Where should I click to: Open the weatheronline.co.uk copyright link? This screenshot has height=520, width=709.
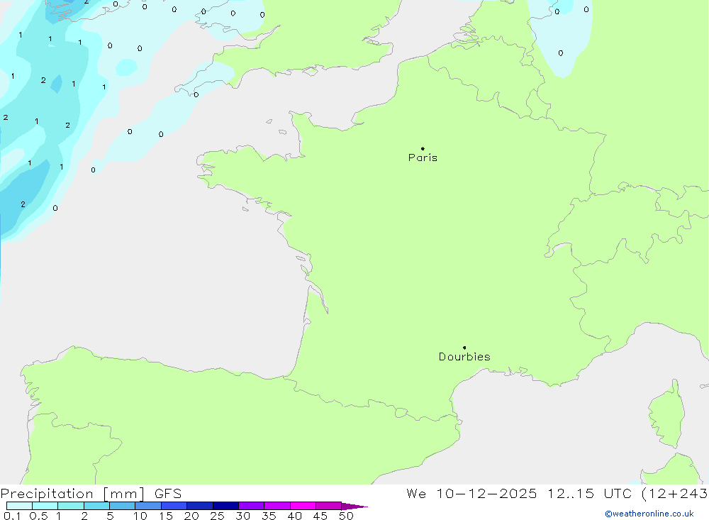(649, 514)
